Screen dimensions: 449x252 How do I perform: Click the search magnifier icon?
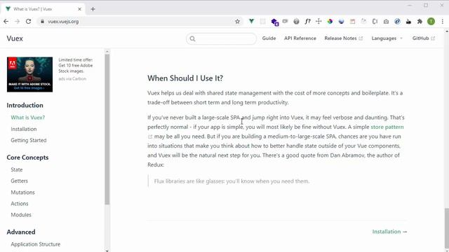click(192, 38)
